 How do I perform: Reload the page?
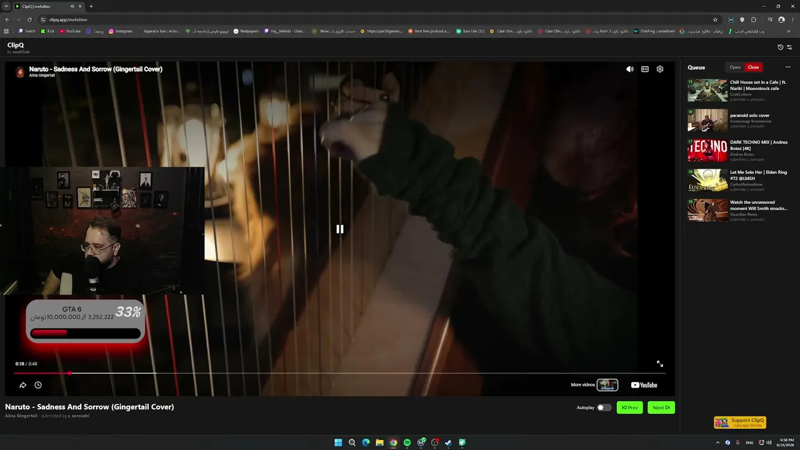[x=29, y=19]
